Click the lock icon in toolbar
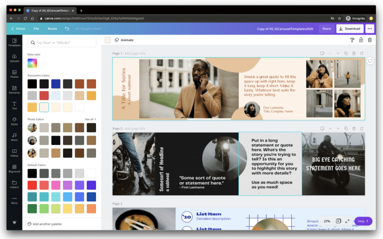Image resolution: width=383 pixels, height=239 pixels. [361, 40]
